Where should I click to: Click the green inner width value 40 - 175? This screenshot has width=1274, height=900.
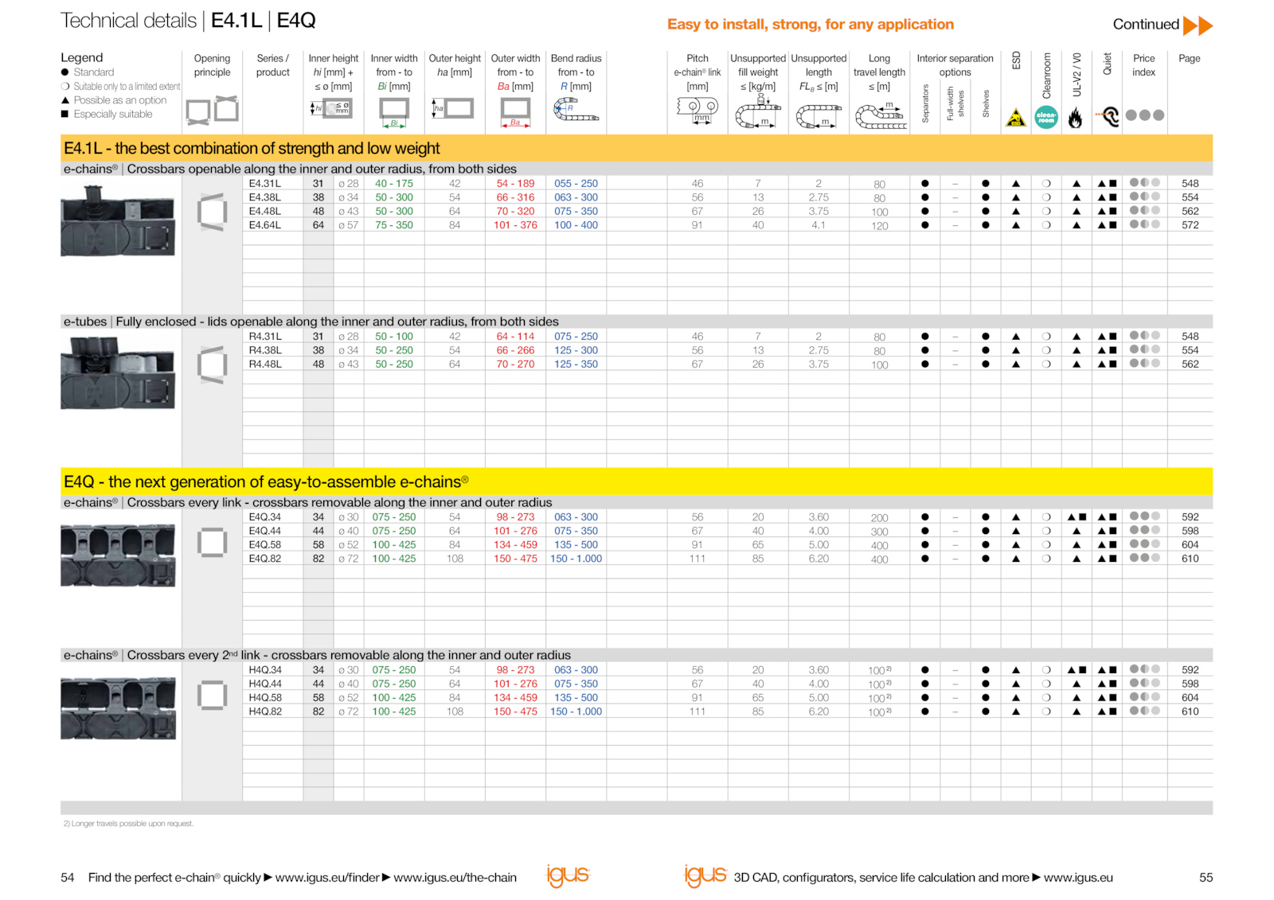click(x=394, y=183)
